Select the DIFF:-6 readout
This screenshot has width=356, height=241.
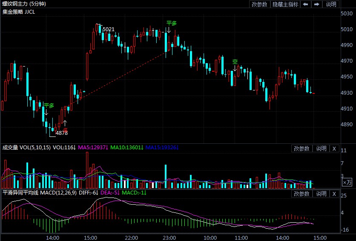click(x=89, y=193)
